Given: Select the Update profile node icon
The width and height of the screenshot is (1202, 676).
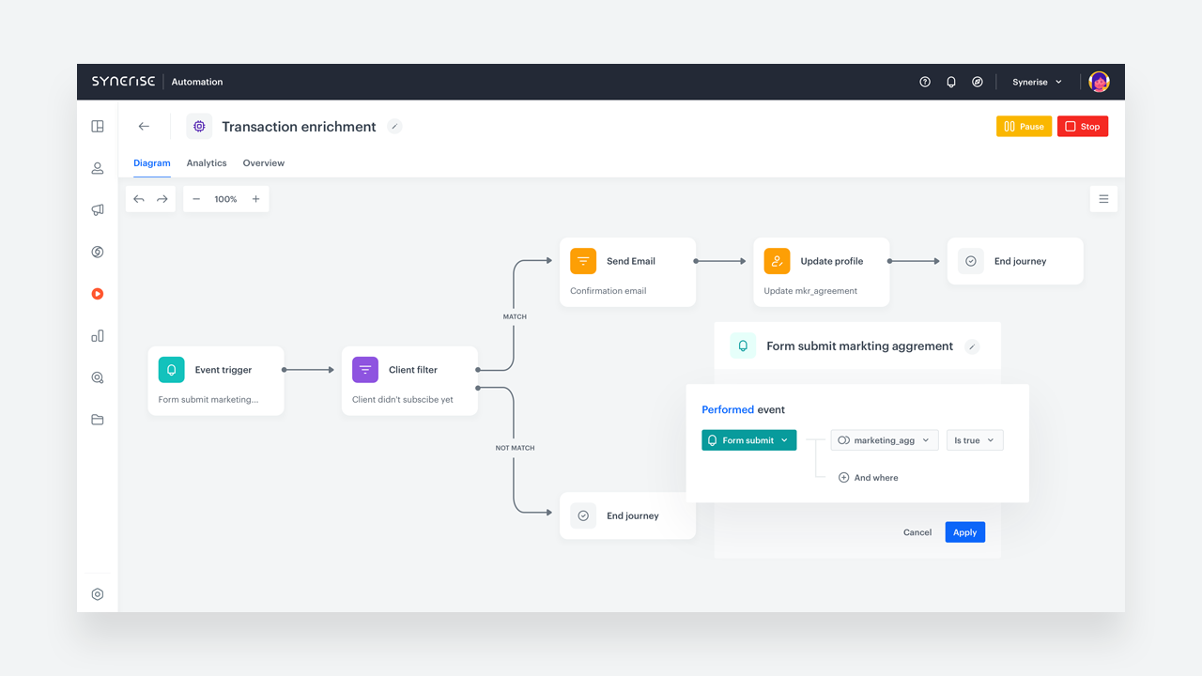Looking at the screenshot, I should tap(777, 261).
